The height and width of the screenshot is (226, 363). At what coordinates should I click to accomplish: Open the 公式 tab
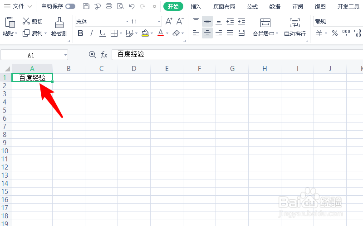click(x=252, y=6)
